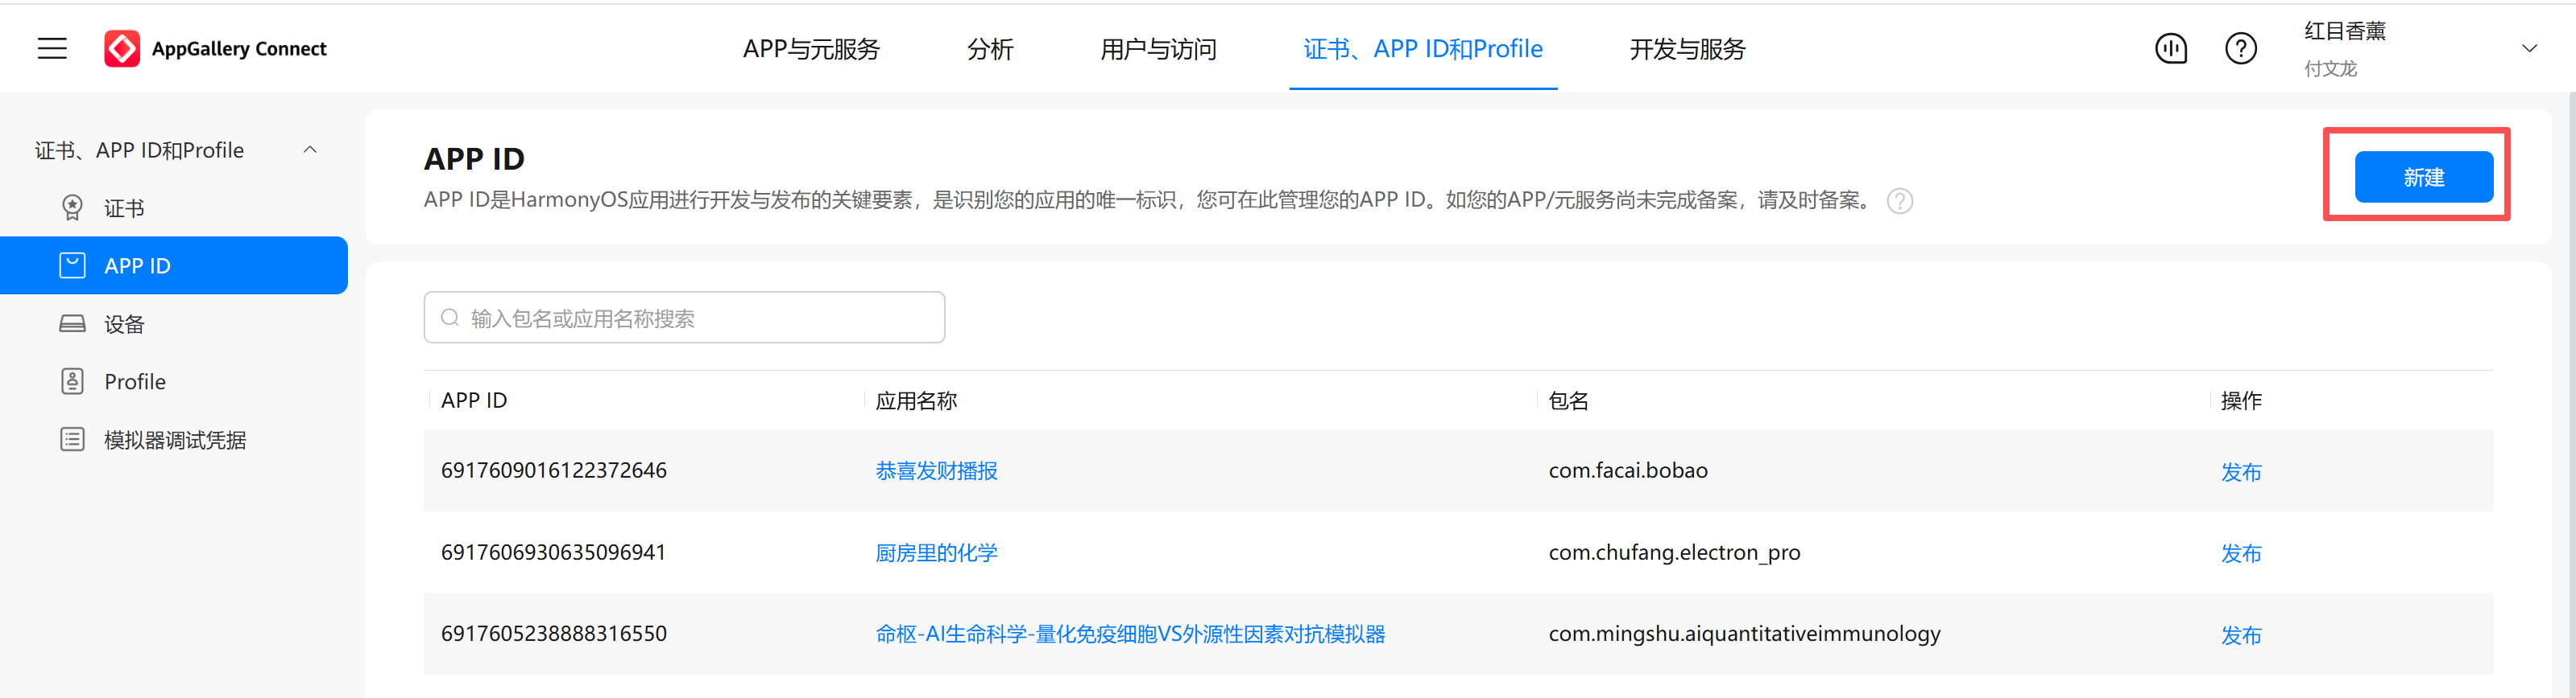Focus the package or app name search field
Image resolution: width=2576 pixels, height=698 pixels.
tap(684, 318)
